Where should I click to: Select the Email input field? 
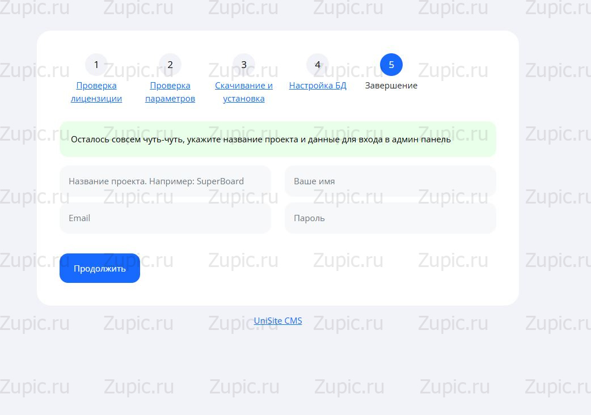[x=165, y=218]
